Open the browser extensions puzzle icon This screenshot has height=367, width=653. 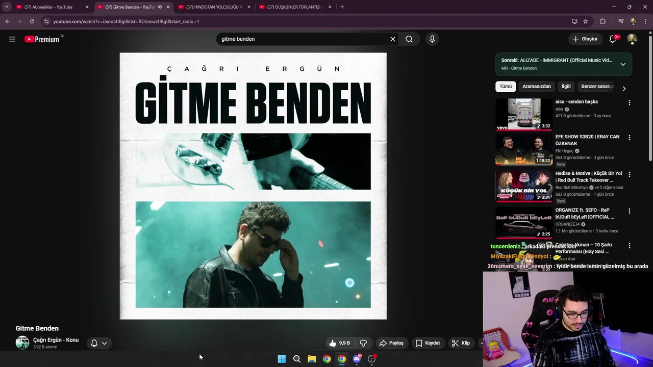pos(603,21)
